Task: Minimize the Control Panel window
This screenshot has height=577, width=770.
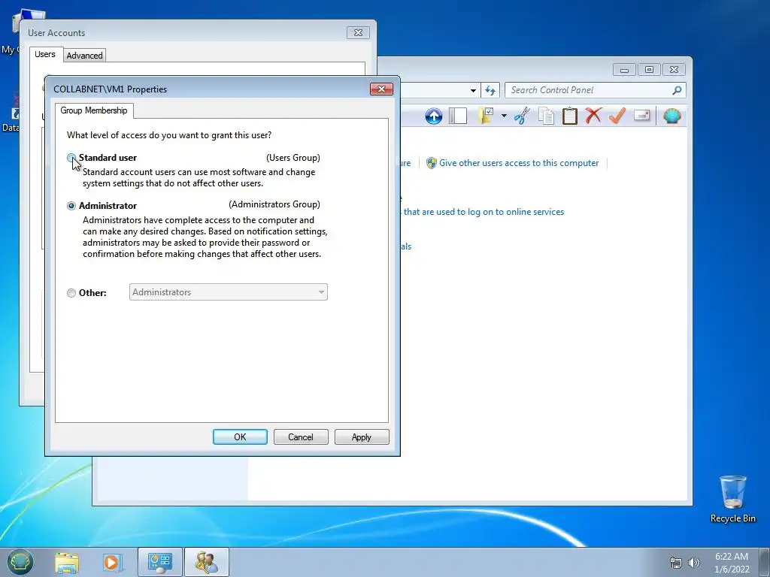Action: click(x=624, y=70)
